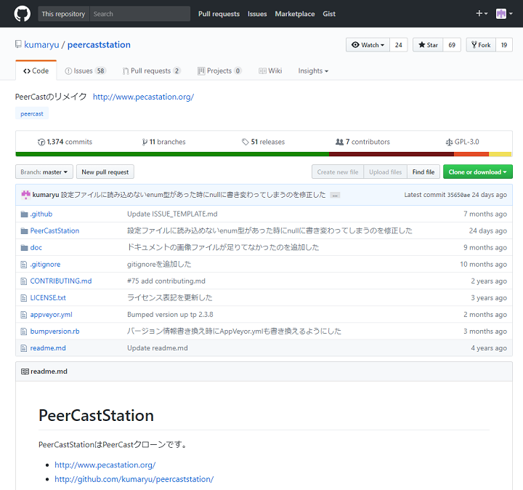Open the #75 add contributing.md commit message

coord(166,281)
